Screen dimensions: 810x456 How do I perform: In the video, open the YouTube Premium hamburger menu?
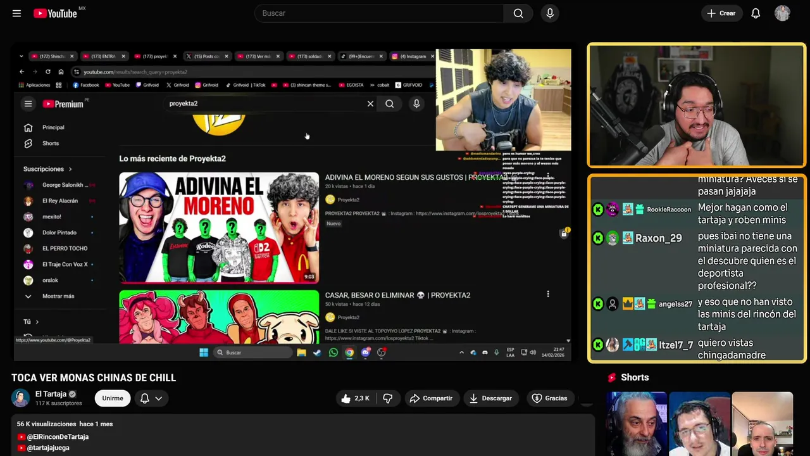point(28,104)
